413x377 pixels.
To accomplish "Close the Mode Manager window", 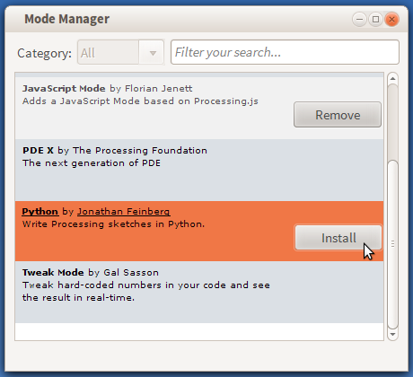I will 391,20.
